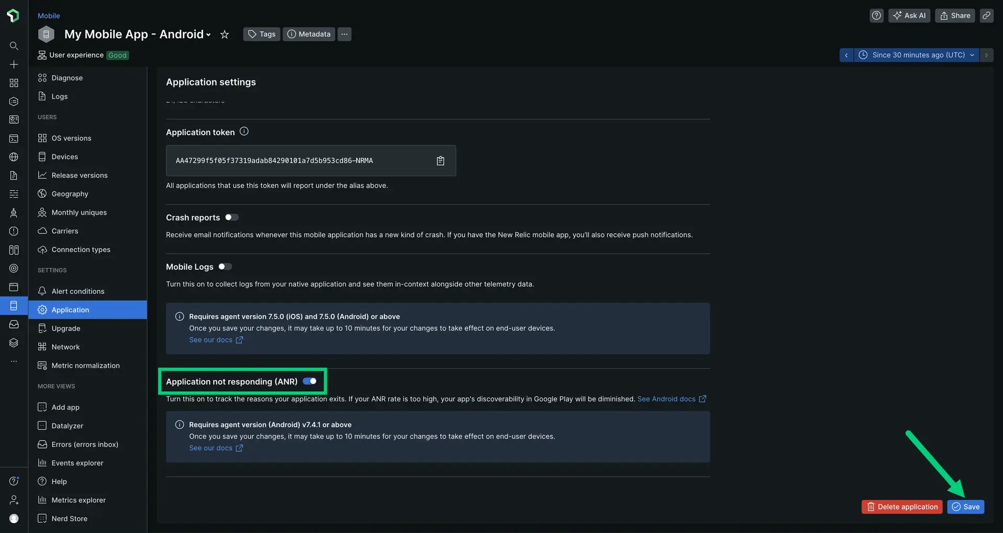Click the Save button
The width and height of the screenshot is (1003, 533).
coord(965,507)
